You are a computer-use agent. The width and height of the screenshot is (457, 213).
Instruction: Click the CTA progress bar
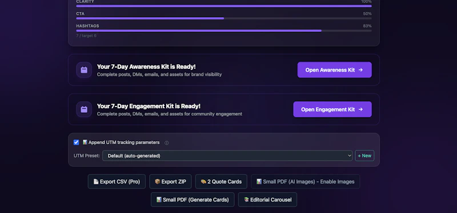(x=224, y=18)
